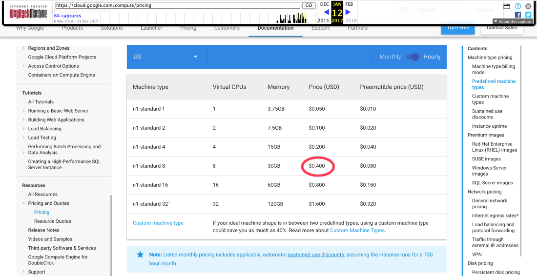Expand Load Balancing tutorial item
537x276 pixels.
23,129
